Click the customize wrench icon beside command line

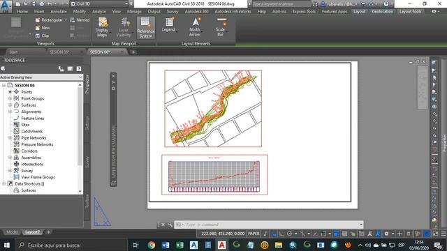170,225
